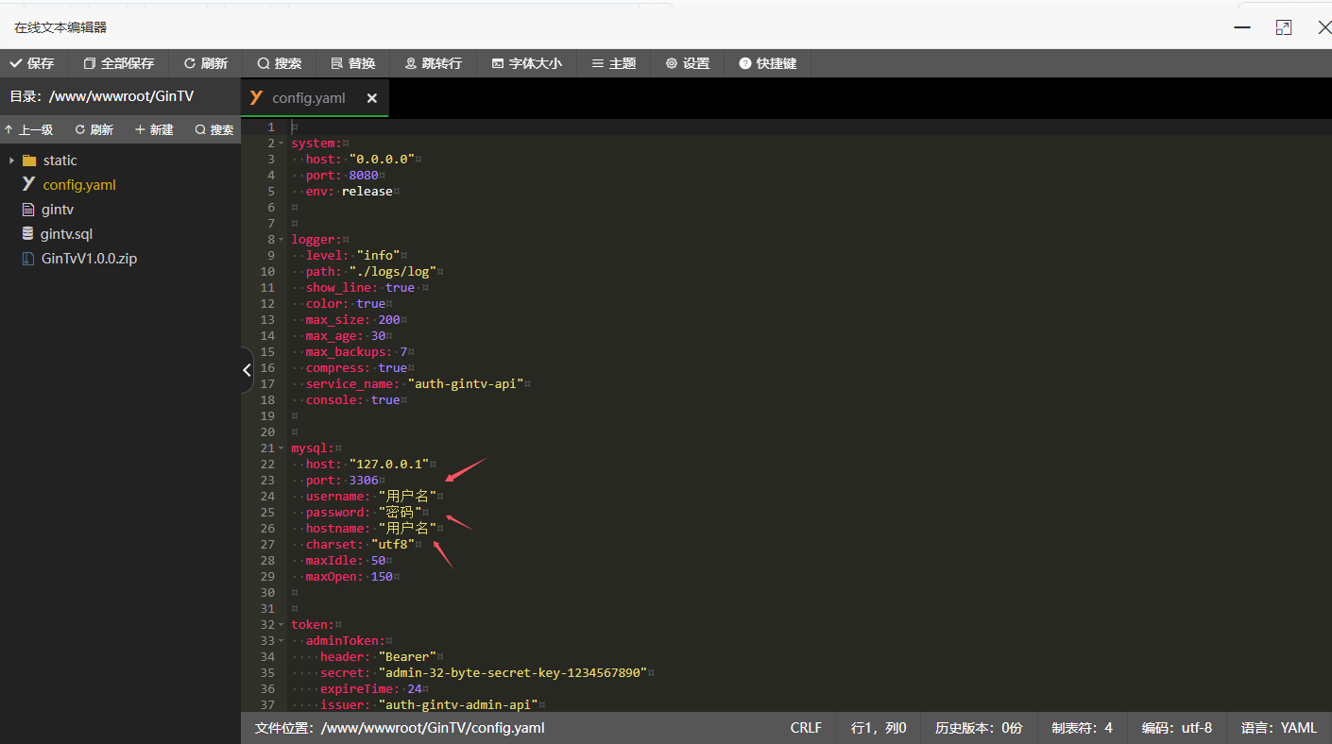Open the static folder

coord(60,161)
